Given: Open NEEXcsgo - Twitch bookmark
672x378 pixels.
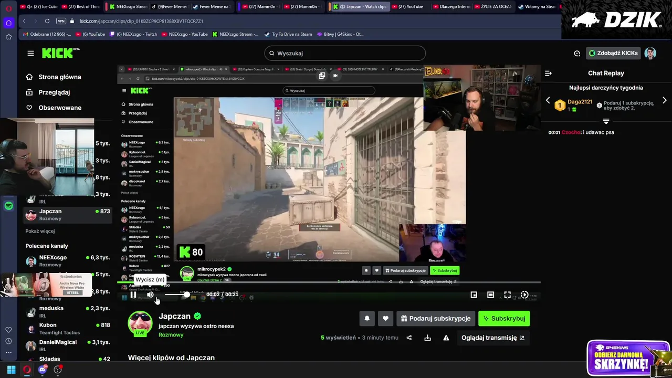Looking at the screenshot, I should [x=133, y=34].
